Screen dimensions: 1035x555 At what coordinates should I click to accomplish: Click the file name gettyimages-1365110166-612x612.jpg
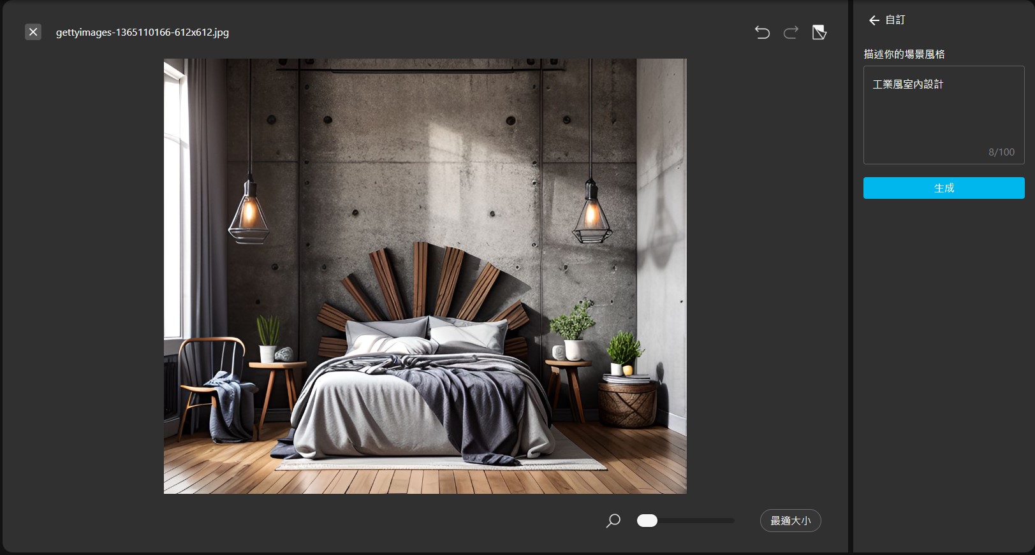(x=142, y=32)
